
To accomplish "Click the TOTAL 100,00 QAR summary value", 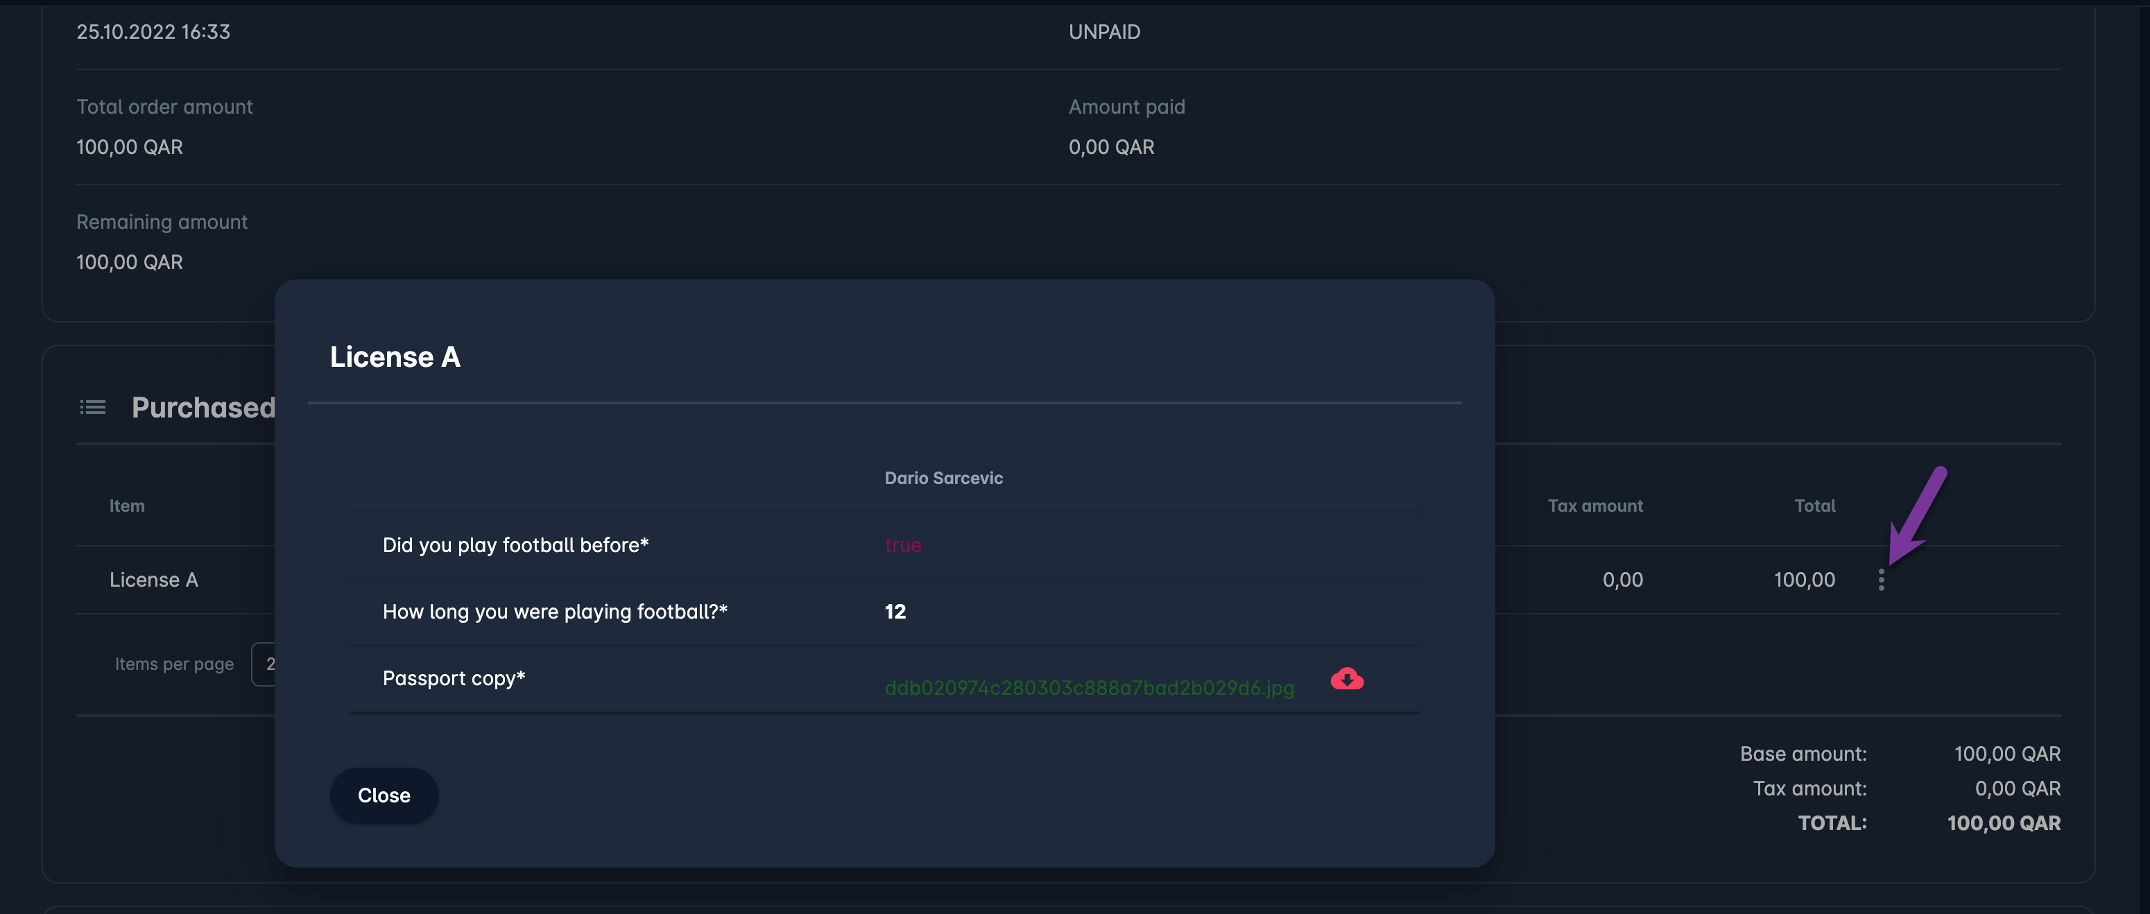I will pos(2003,823).
